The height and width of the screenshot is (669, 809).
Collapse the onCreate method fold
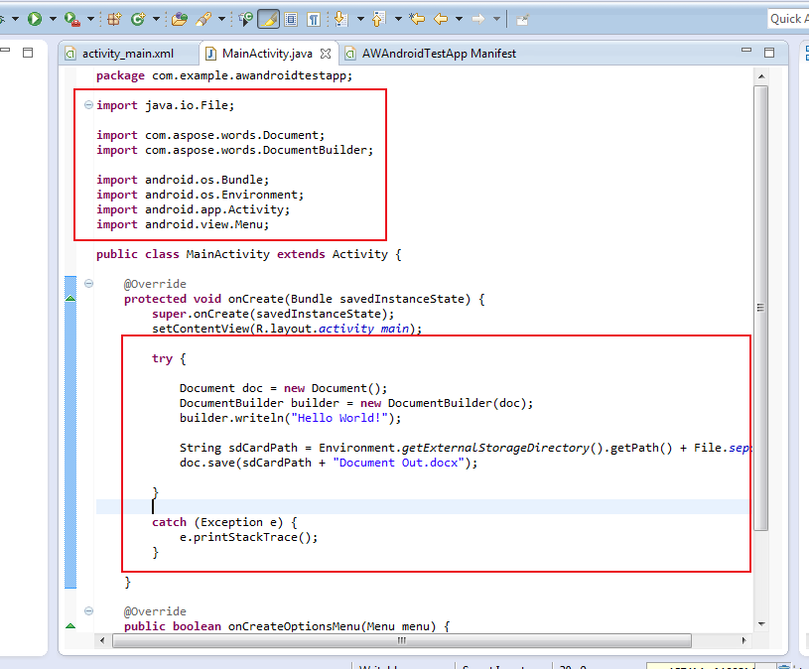pyautogui.click(x=88, y=284)
